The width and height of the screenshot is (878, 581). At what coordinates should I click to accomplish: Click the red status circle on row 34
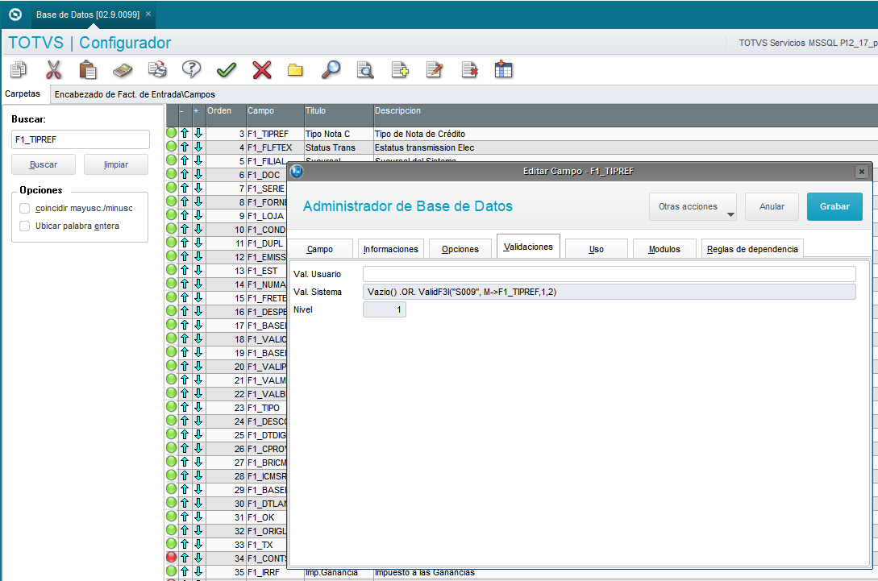(172, 558)
